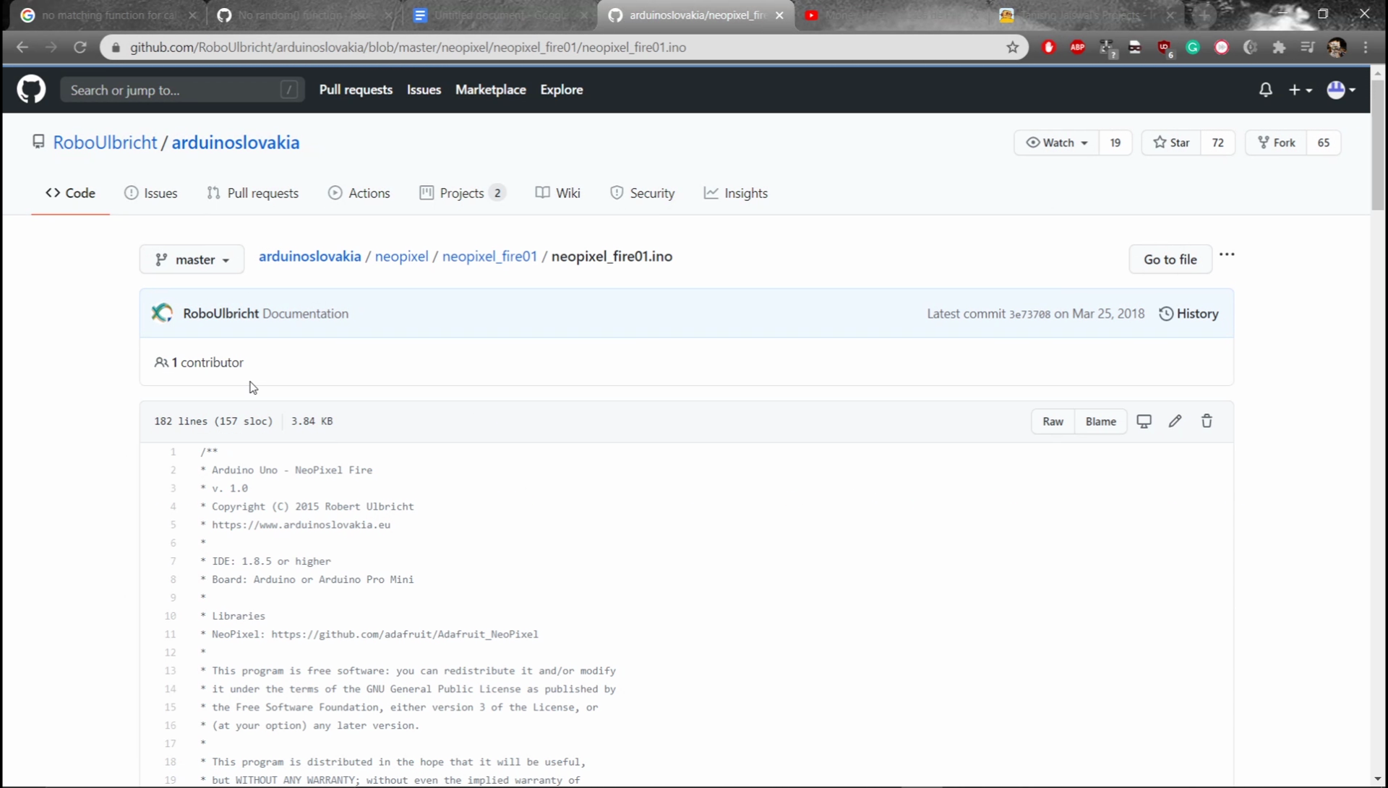The width and height of the screenshot is (1388, 788).
Task: Bookmark this page with star icon
Action: (x=1012, y=47)
